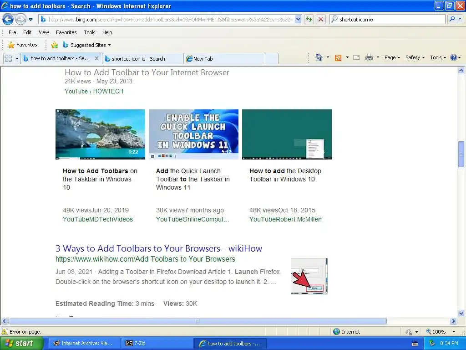Viewport: 466px width, 350px height.
Task: Open '3 Ways to Add Toolbars' wikiHow link
Action: 159,248
